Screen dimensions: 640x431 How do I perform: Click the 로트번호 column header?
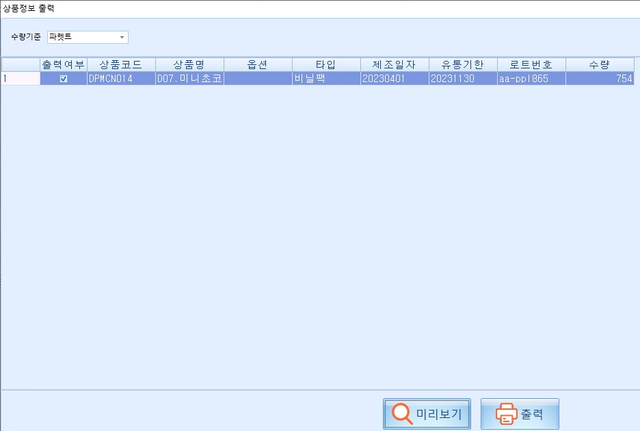531,64
